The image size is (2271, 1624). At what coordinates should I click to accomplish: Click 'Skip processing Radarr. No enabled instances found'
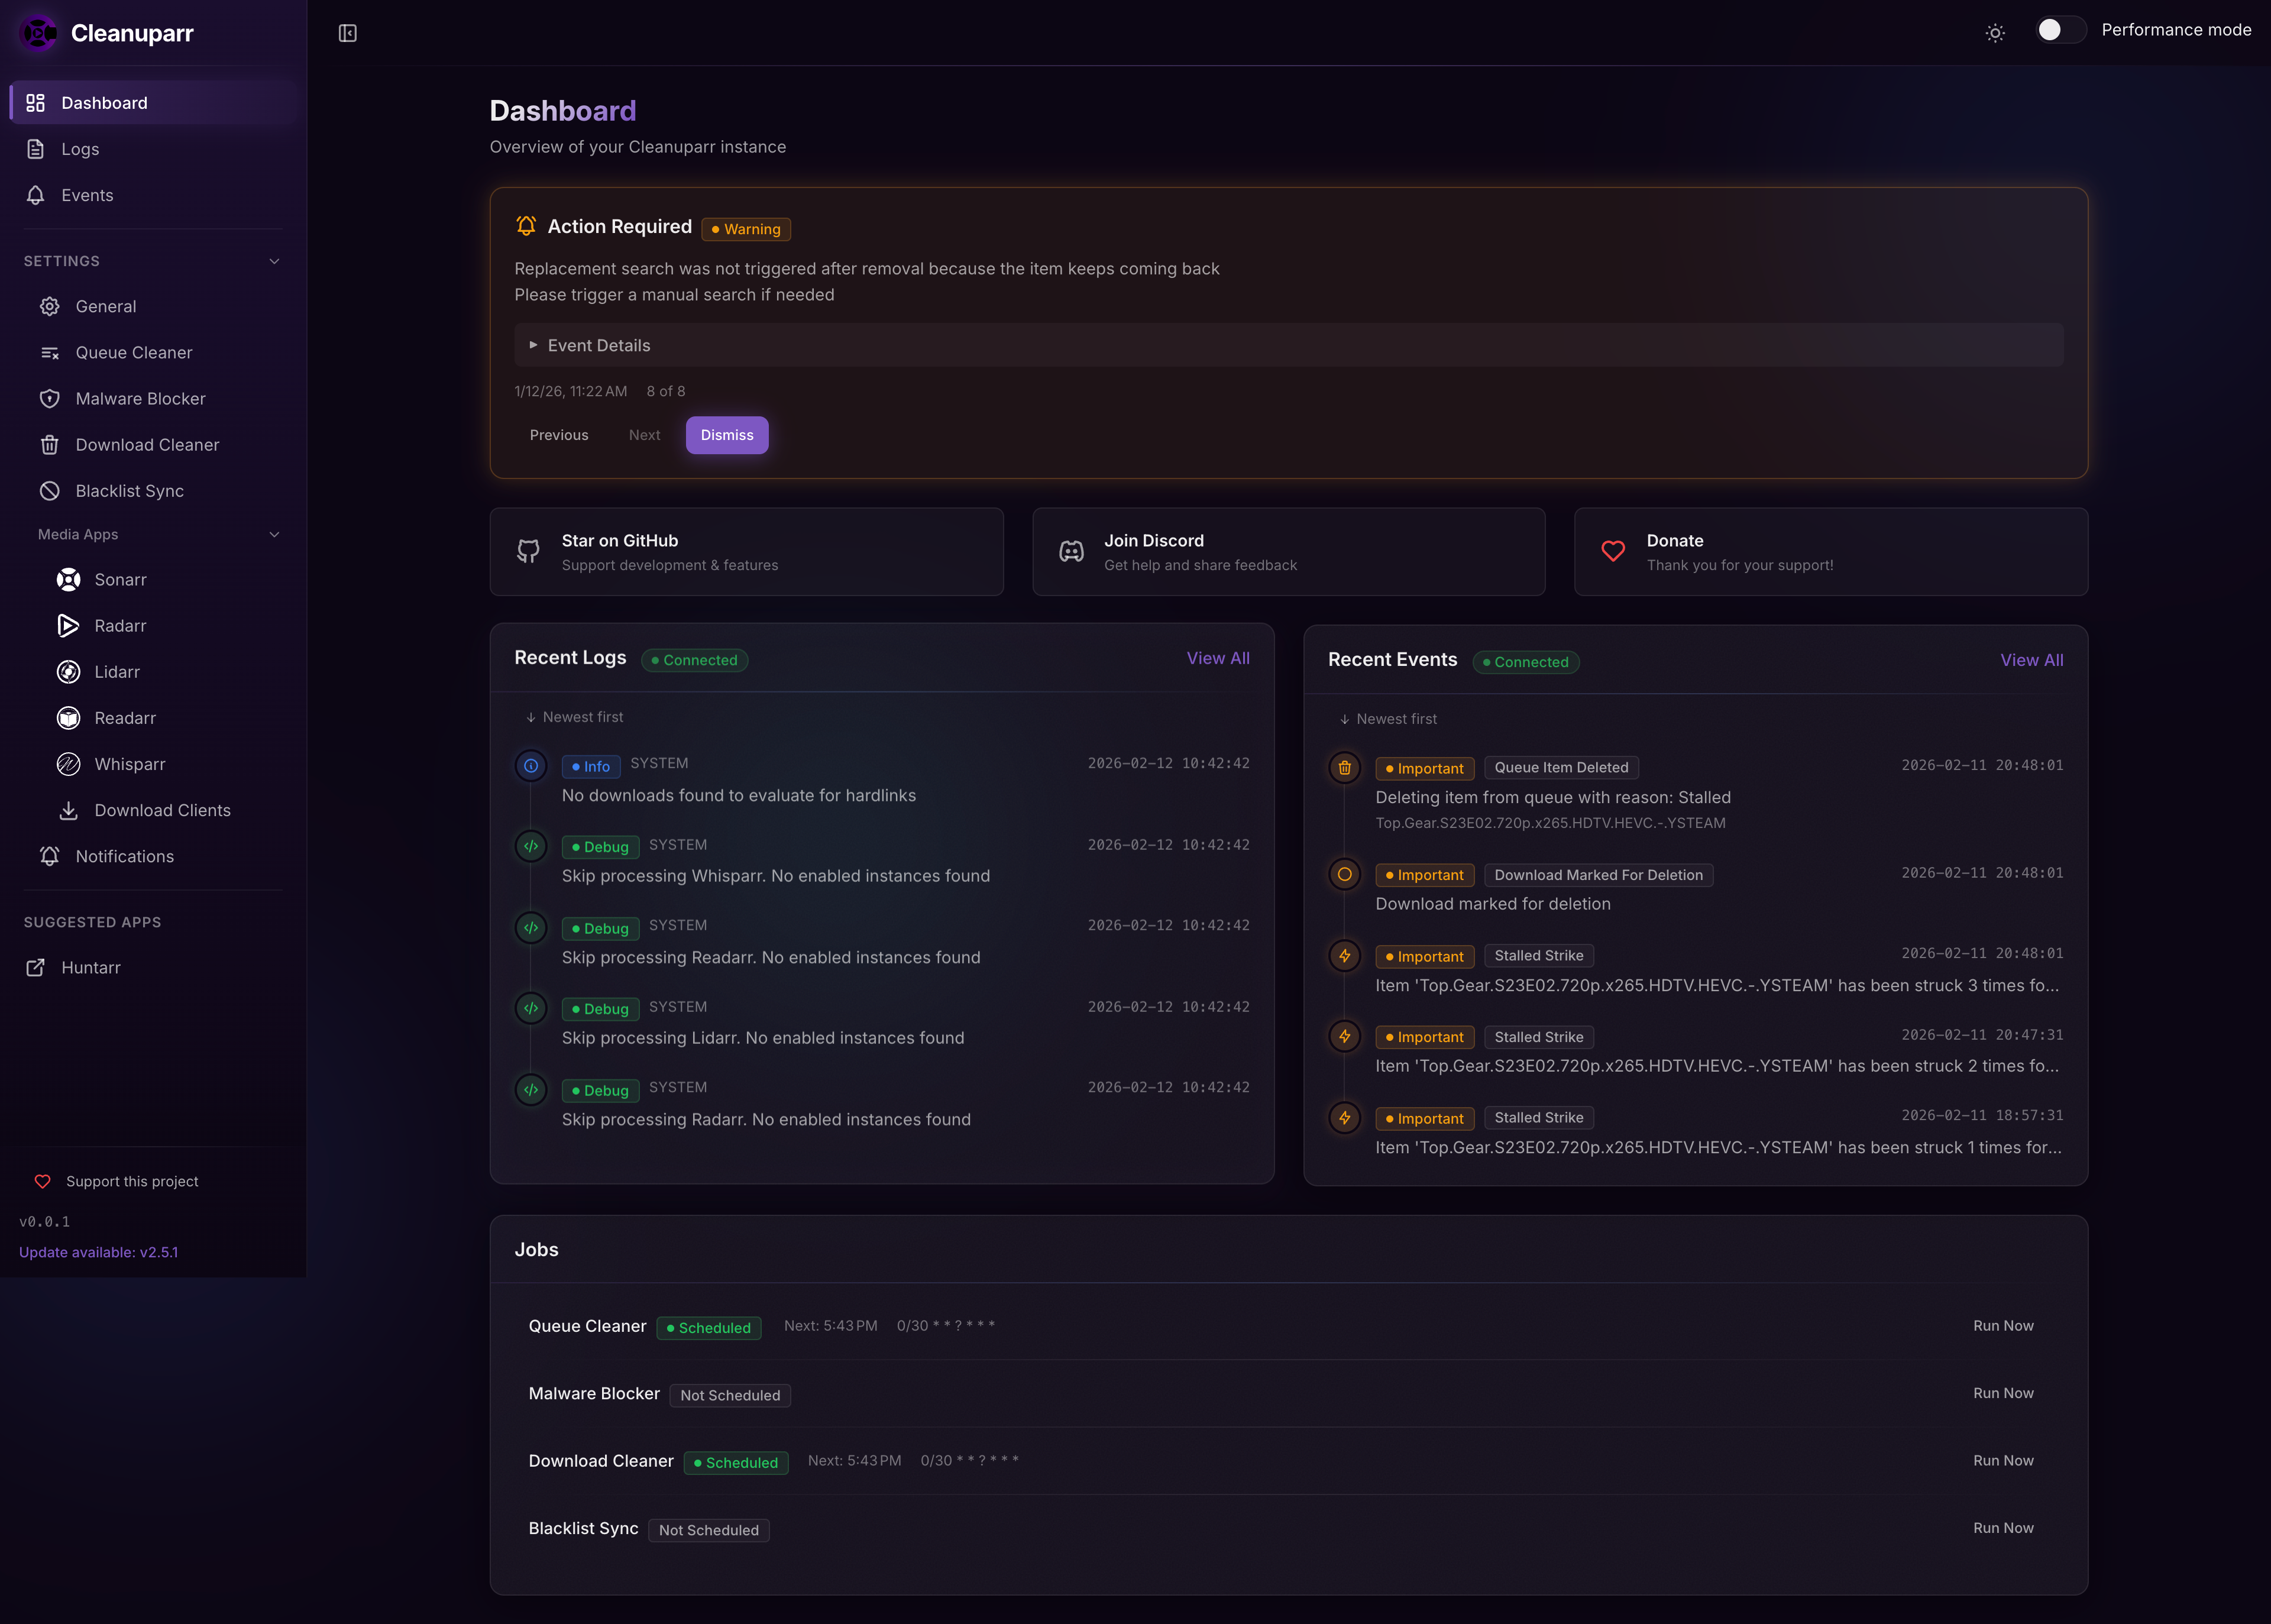click(x=766, y=1119)
